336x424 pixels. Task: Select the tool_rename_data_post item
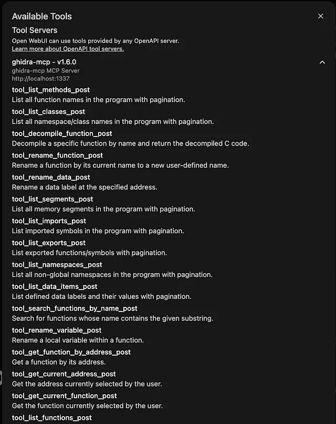(51, 178)
